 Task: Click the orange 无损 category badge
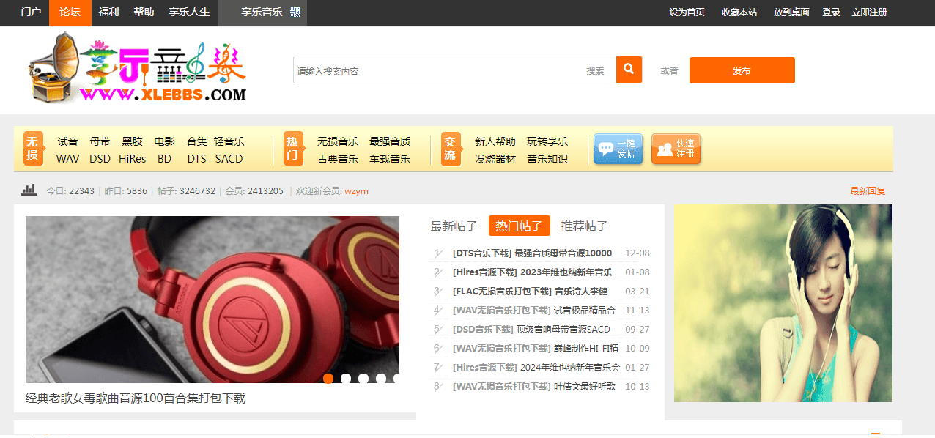point(33,149)
